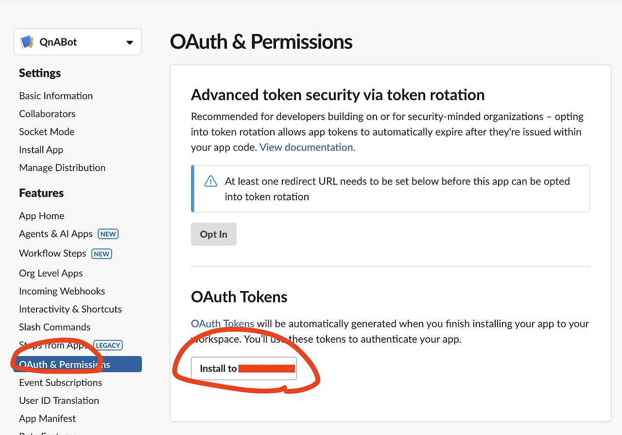Click the Opt In button
622x435 pixels.
[213, 234]
